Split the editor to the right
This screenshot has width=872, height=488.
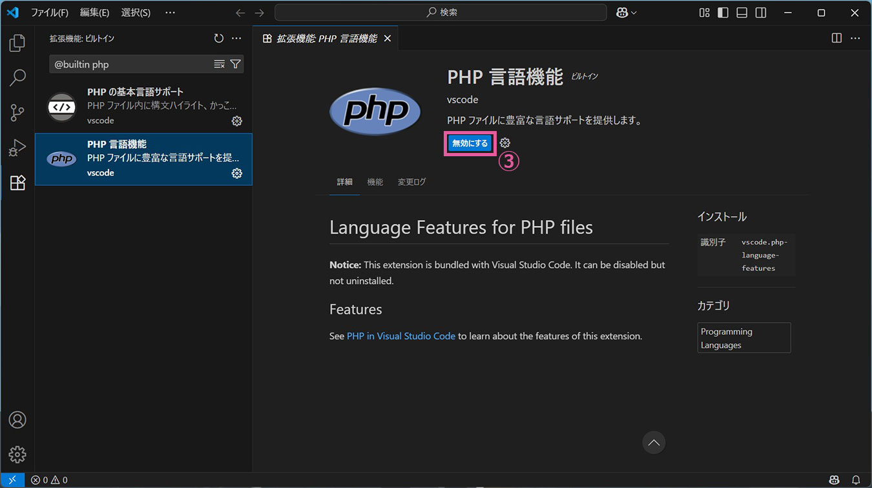point(836,38)
